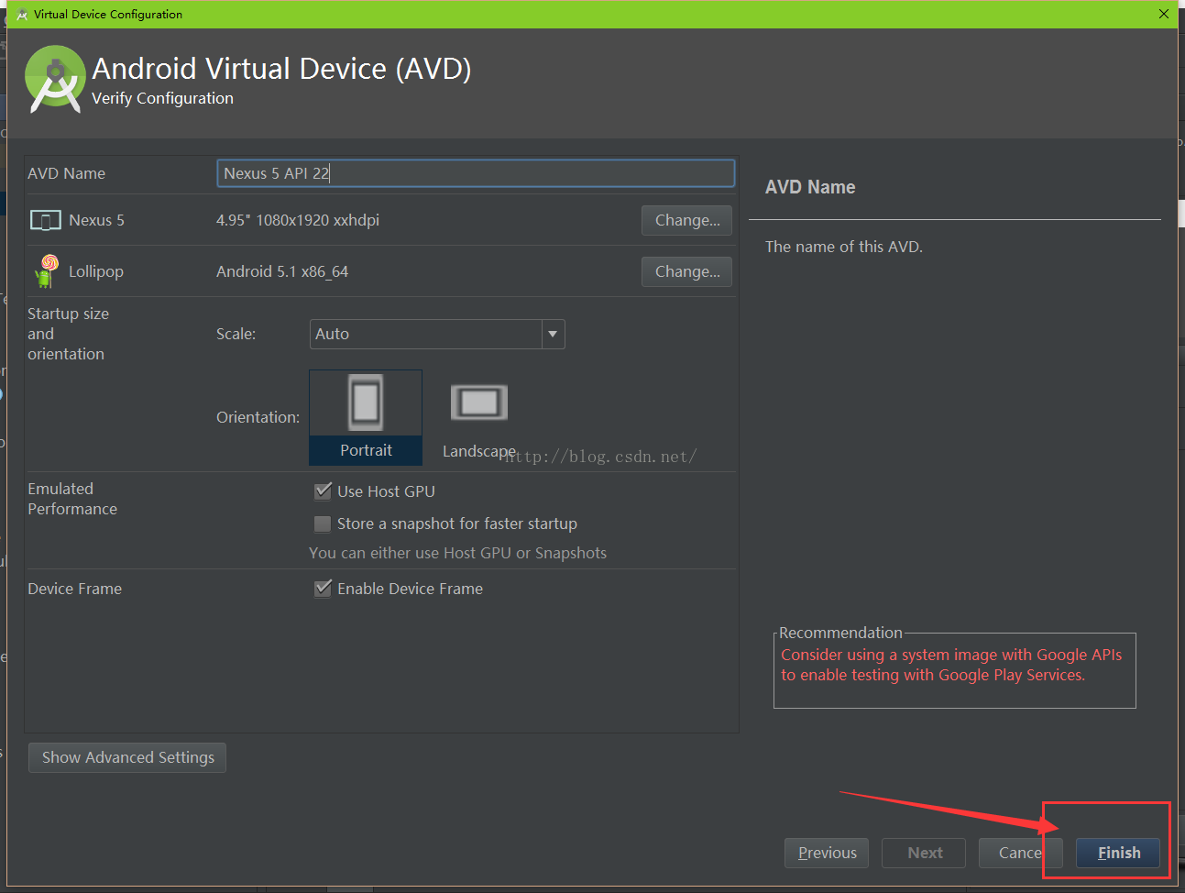The height and width of the screenshot is (893, 1185).
Task: Click the 'Nexus 5' device name label
Action: (96, 220)
